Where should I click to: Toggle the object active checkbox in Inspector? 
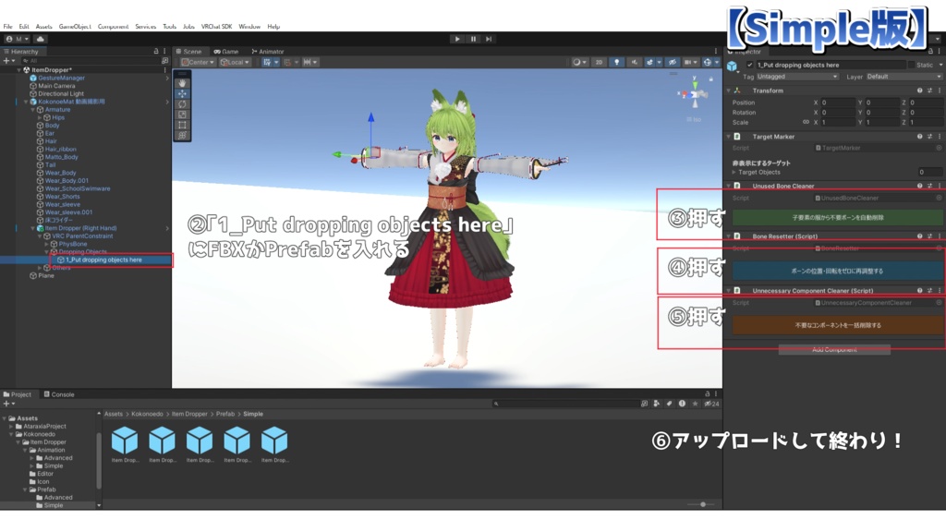pos(749,65)
